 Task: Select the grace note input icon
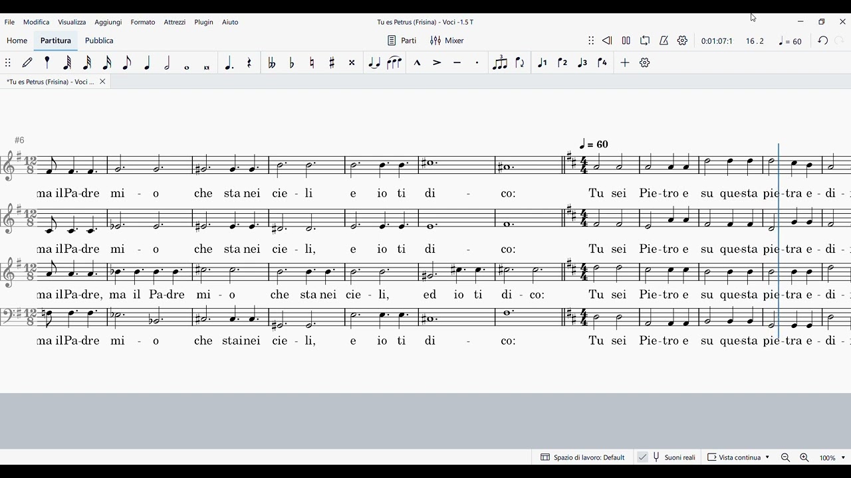click(x=47, y=62)
